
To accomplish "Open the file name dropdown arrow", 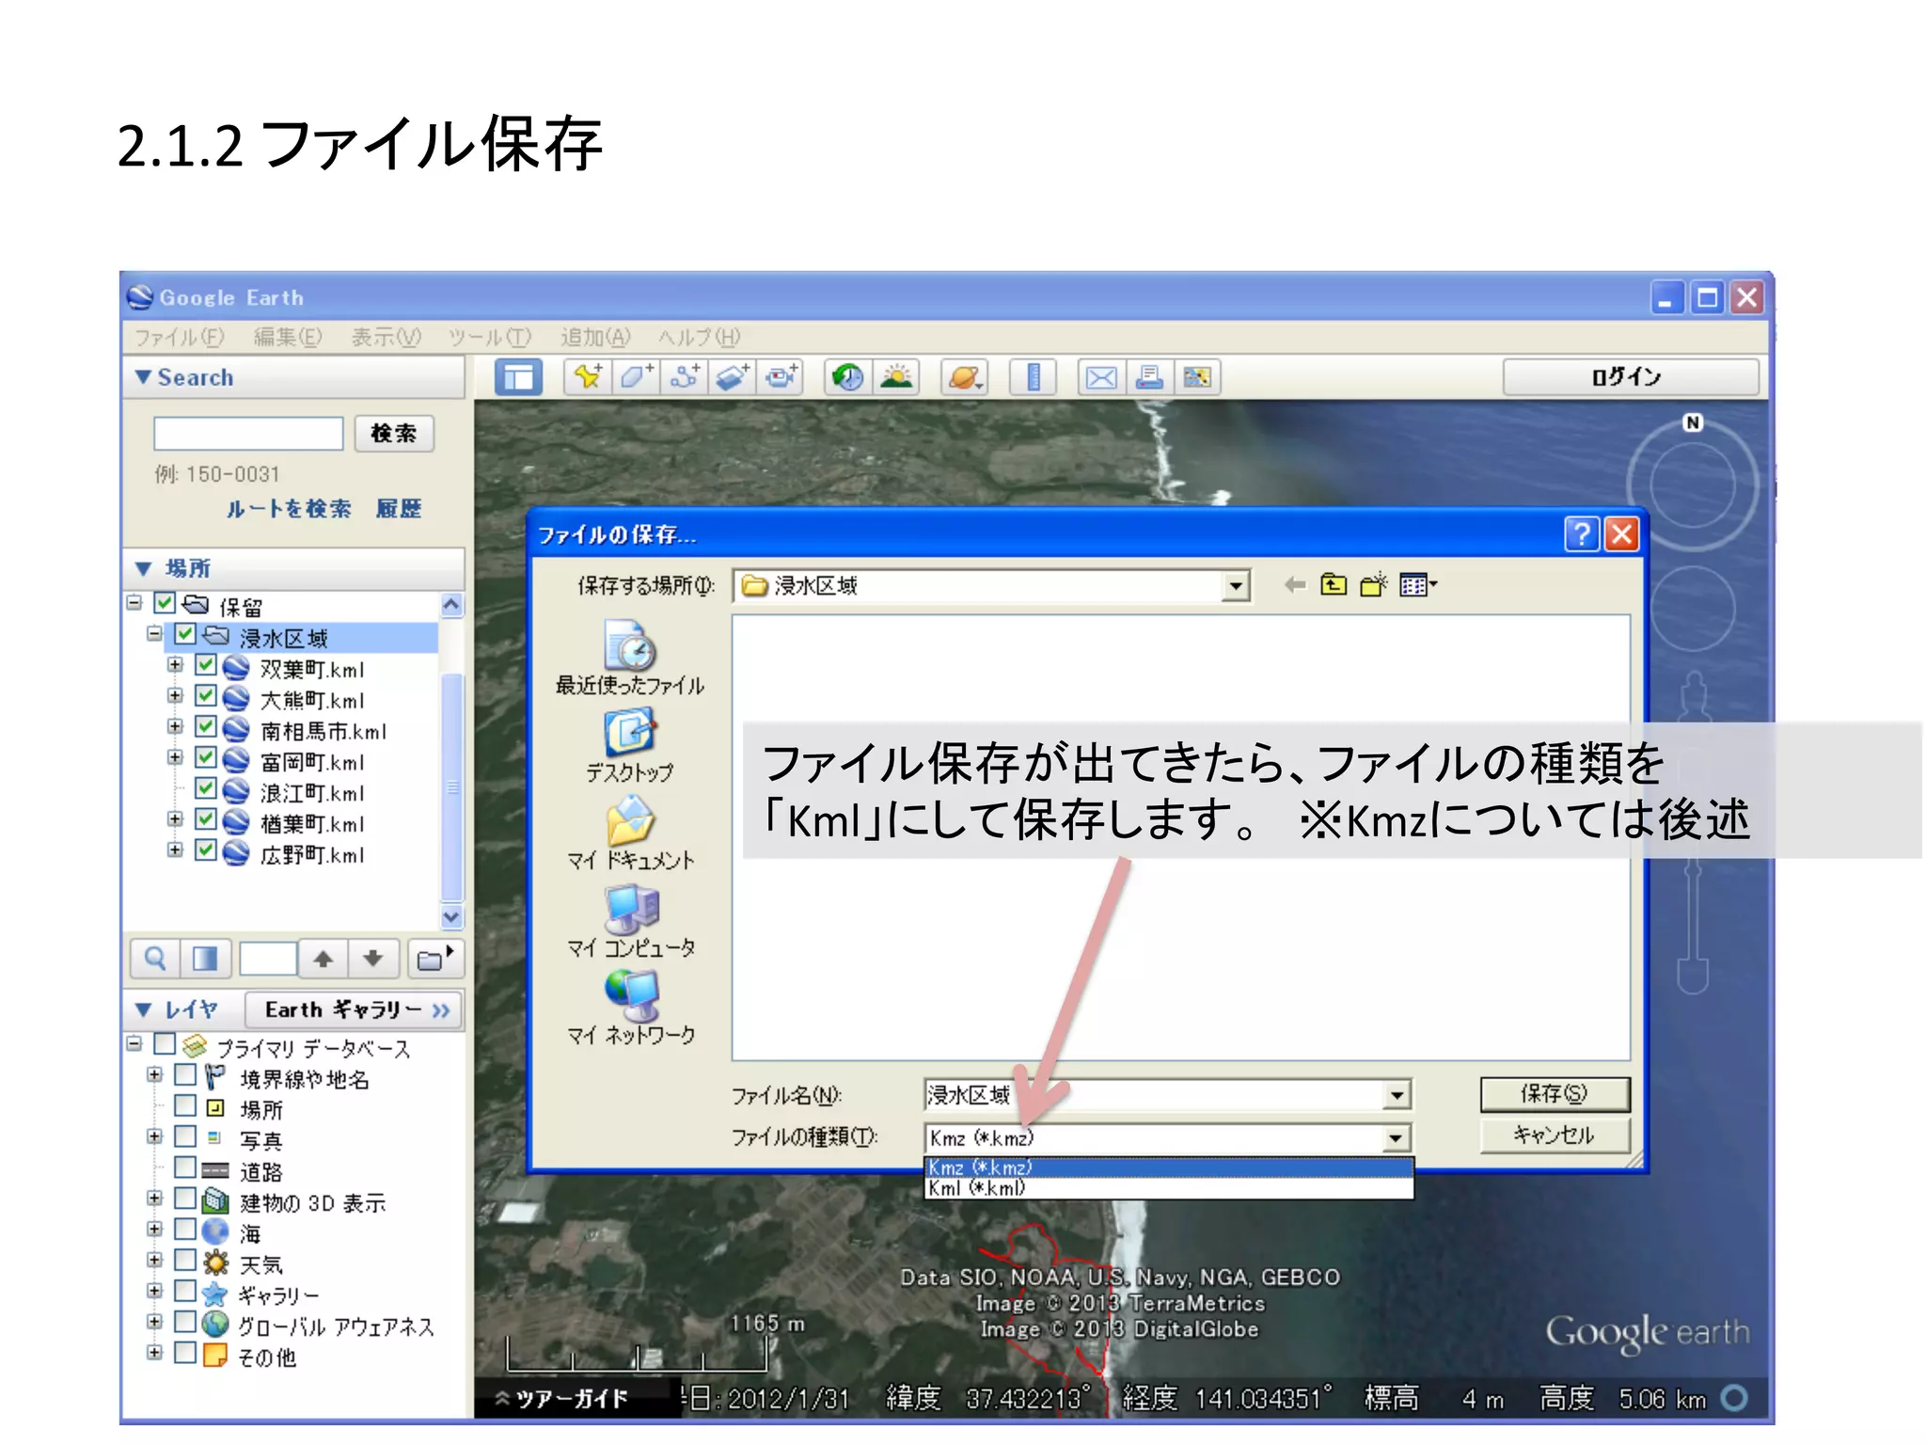I will coord(1397,1095).
